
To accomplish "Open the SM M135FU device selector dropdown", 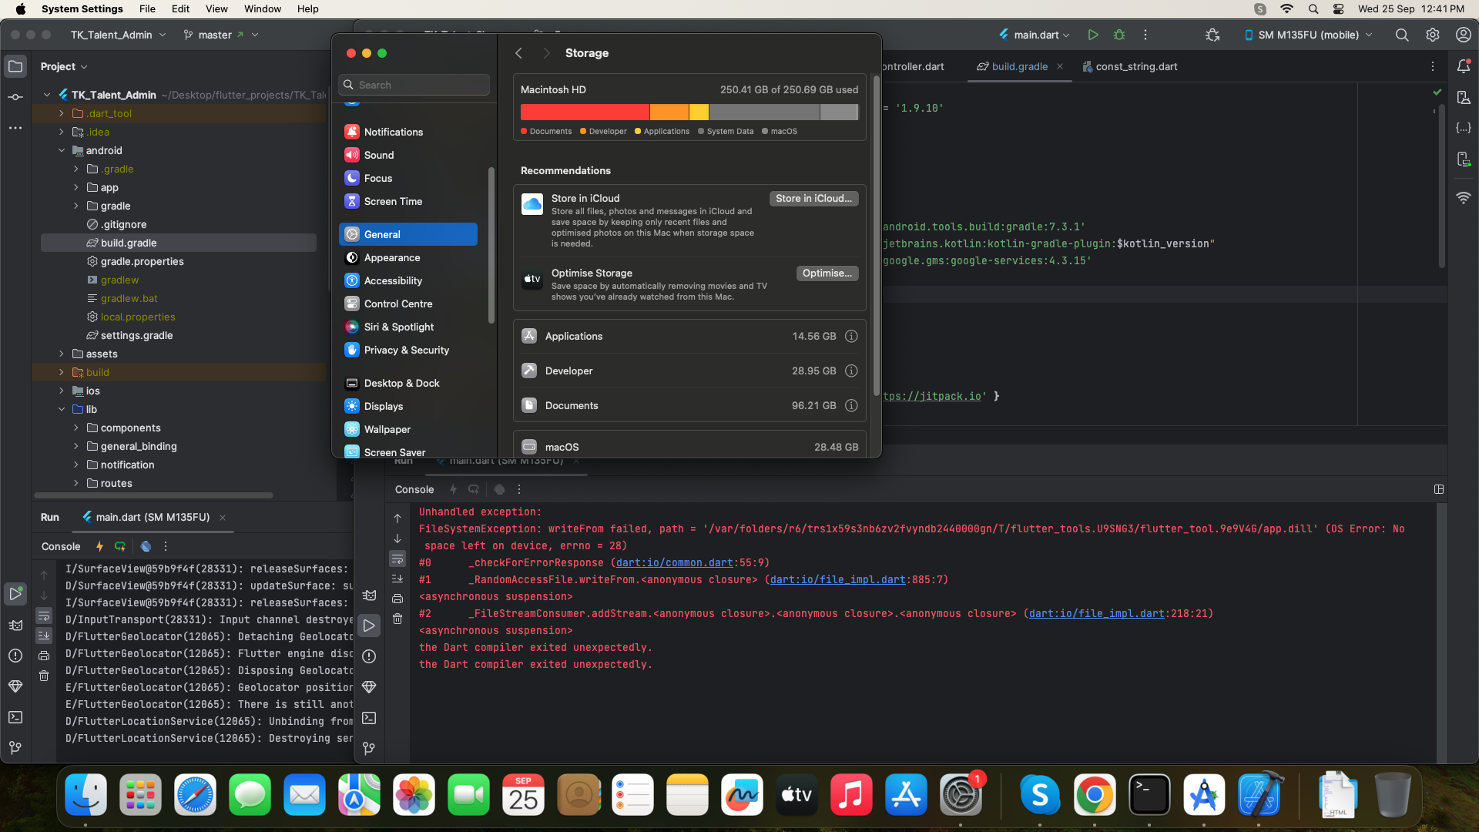I will [x=1308, y=35].
